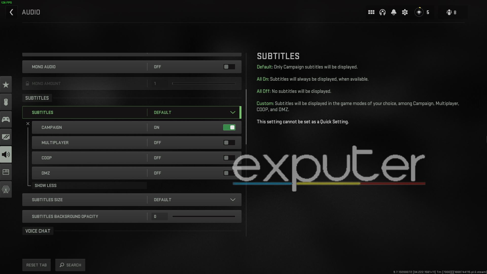
Task: Enable COOP subtitles toggle
Action: tap(229, 158)
